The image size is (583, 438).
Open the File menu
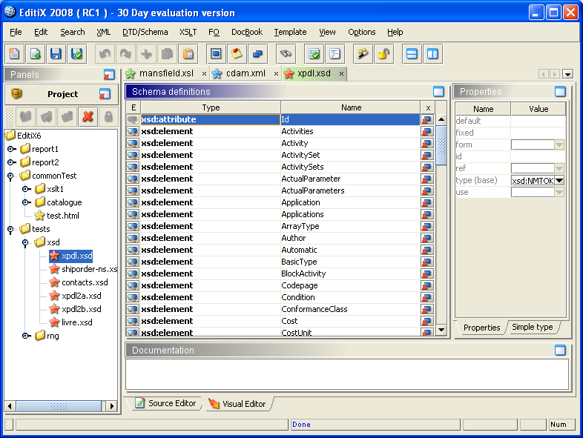[16, 32]
